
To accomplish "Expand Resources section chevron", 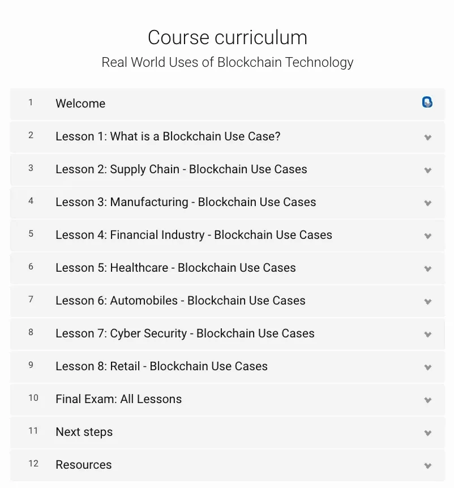I will tap(428, 465).
